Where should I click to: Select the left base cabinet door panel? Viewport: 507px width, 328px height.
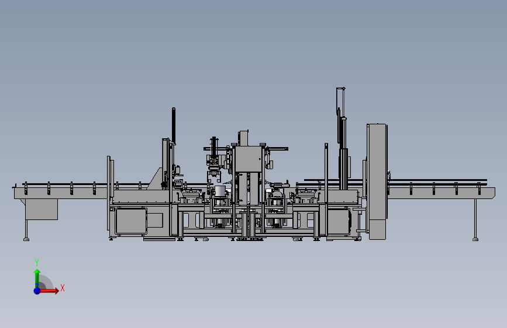pos(131,221)
